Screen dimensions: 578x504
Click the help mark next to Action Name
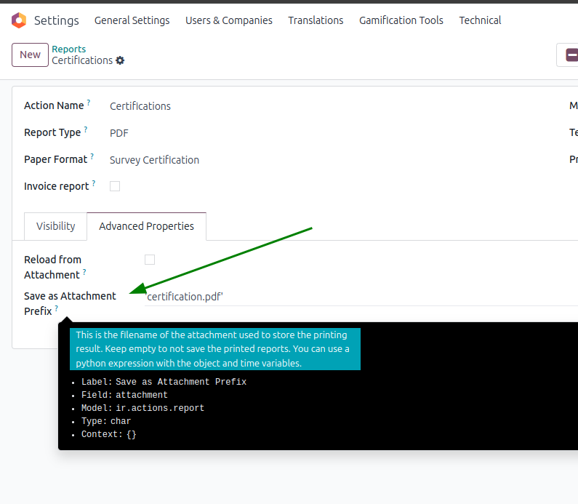coord(89,103)
